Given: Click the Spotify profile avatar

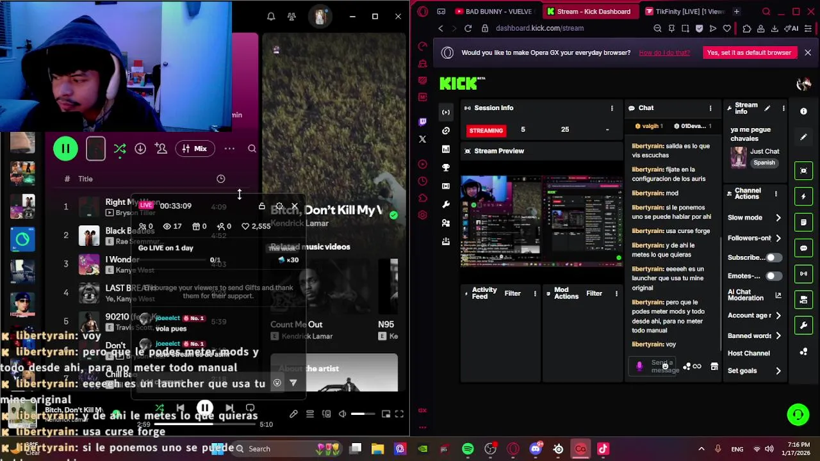Looking at the screenshot, I should [320, 16].
